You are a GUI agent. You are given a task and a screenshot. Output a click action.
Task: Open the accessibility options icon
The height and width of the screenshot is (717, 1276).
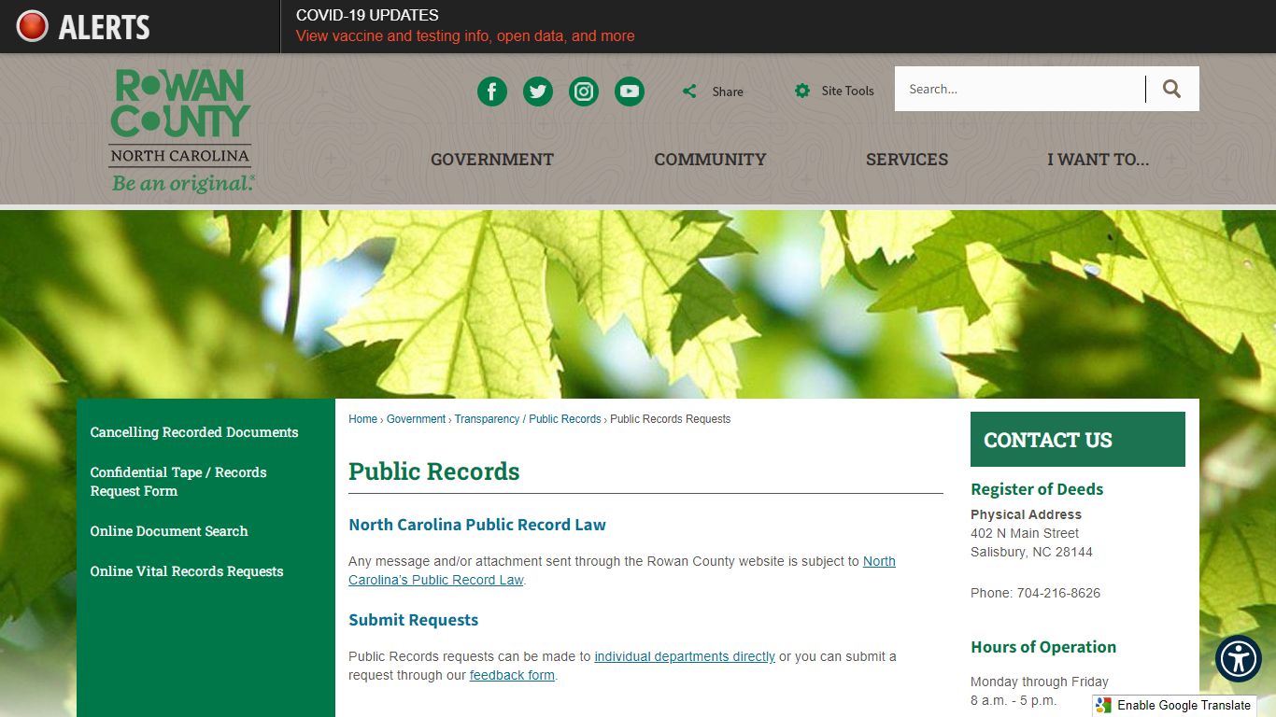[x=1239, y=659]
